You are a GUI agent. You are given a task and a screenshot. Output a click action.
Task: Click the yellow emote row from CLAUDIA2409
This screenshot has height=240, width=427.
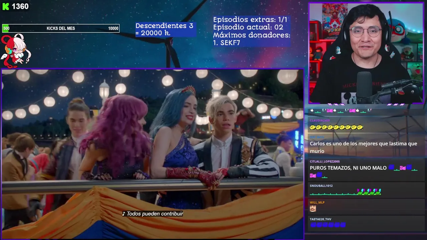coord(336,127)
